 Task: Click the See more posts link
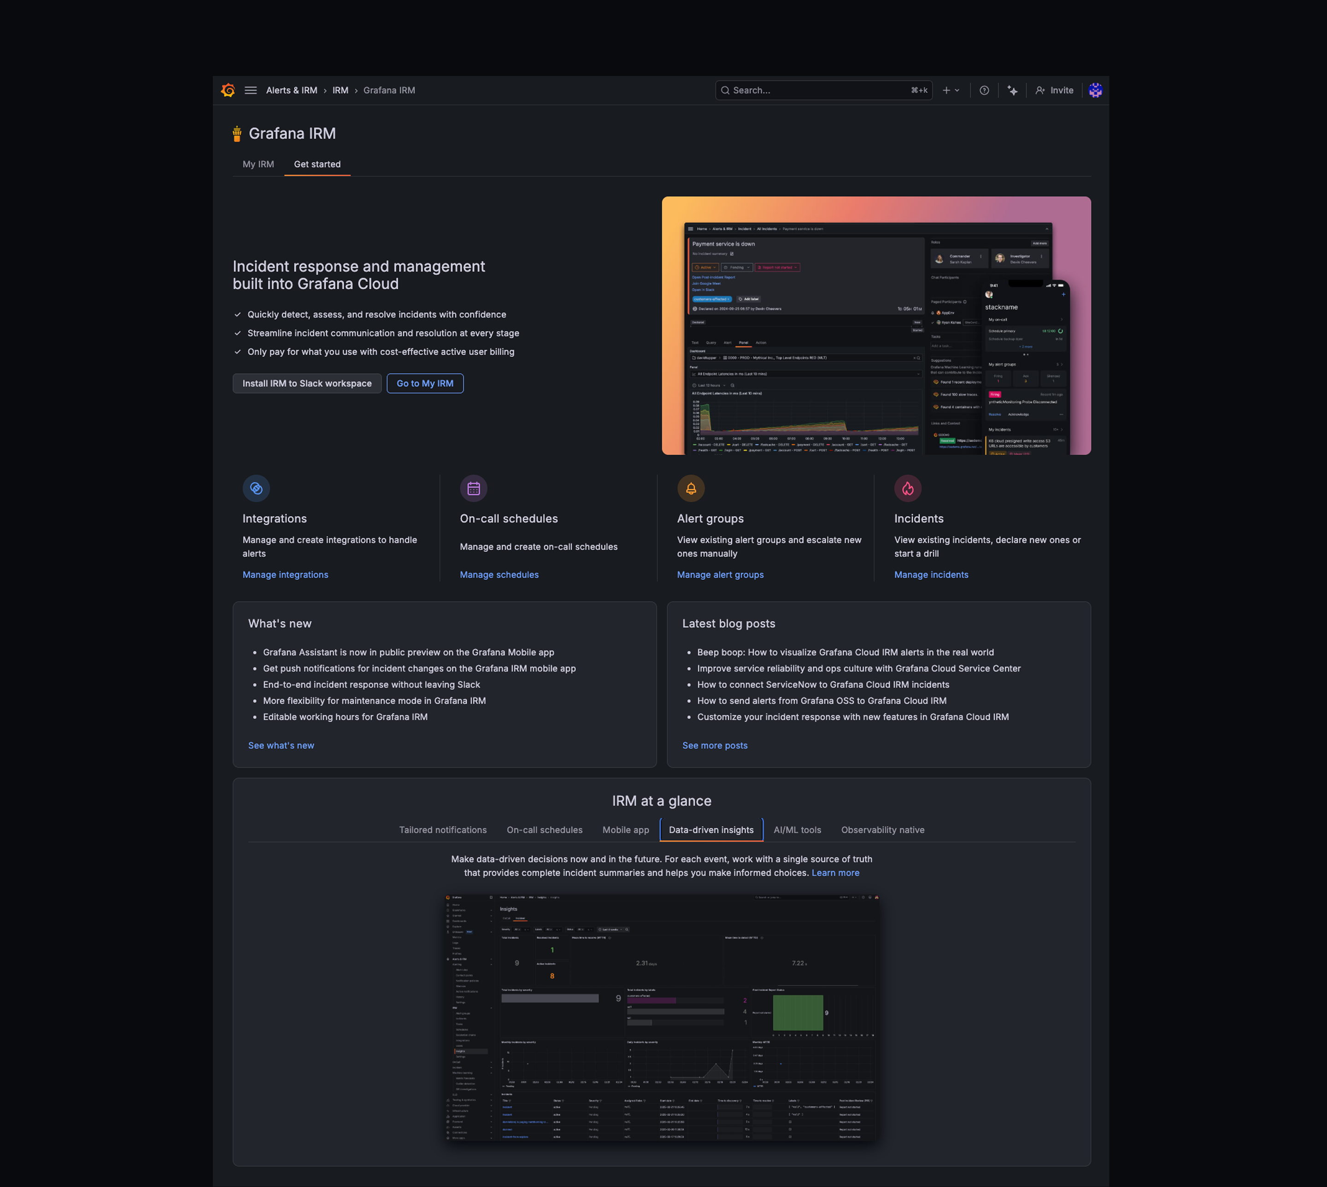714,745
